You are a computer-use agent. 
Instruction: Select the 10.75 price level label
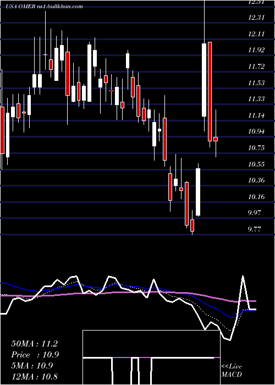tap(257, 148)
